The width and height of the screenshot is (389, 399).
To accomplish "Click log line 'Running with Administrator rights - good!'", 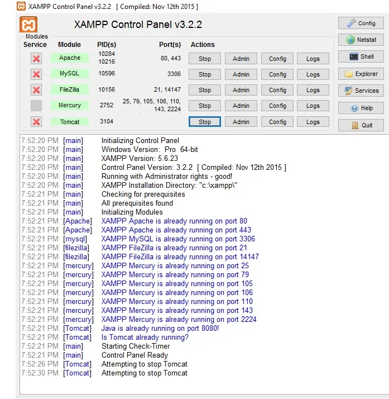I will click(x=167, y=177).
